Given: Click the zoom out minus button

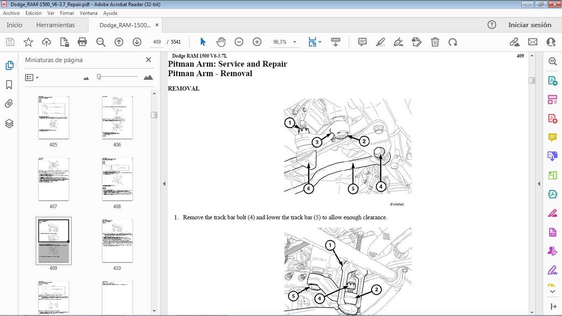Looking at the screenshot, I should [x=239, y=42].
